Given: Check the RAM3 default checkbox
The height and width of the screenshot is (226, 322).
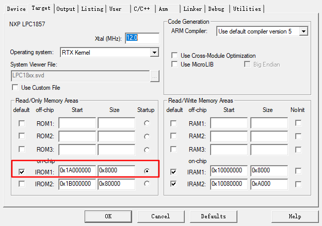Looking at the screenshot, I should [173, 149].
